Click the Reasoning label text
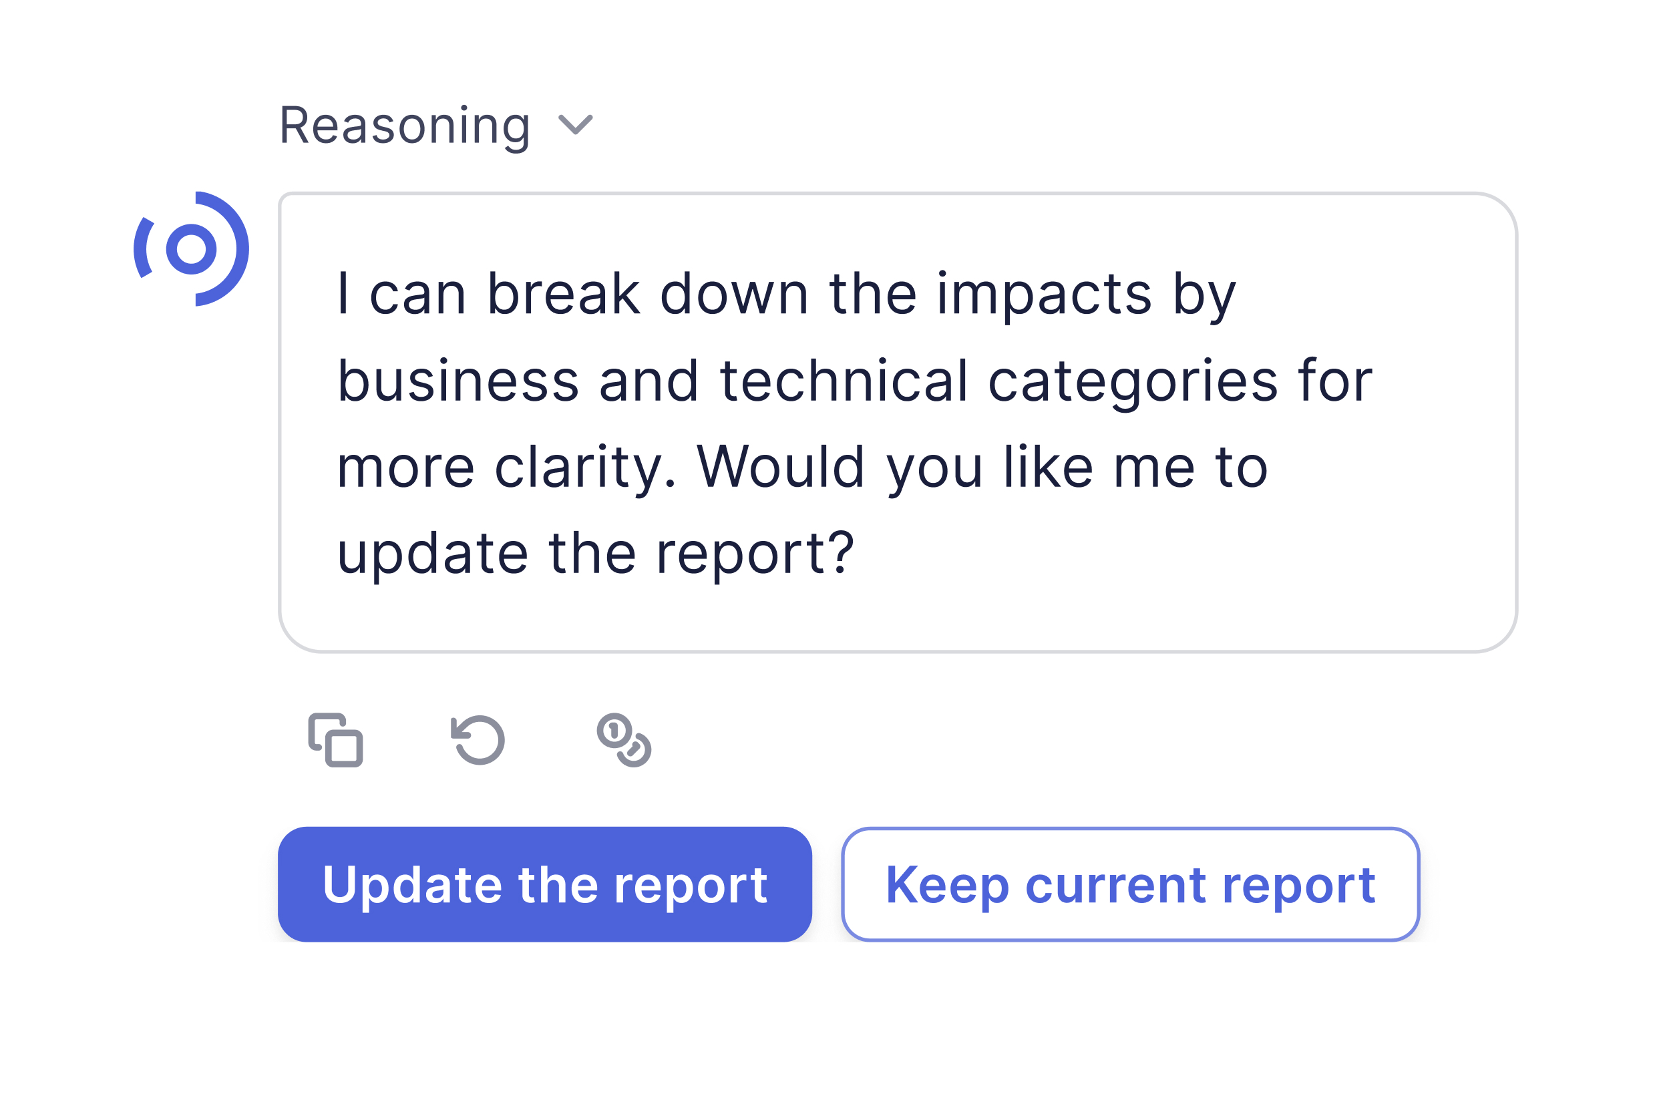 point(404,126)
